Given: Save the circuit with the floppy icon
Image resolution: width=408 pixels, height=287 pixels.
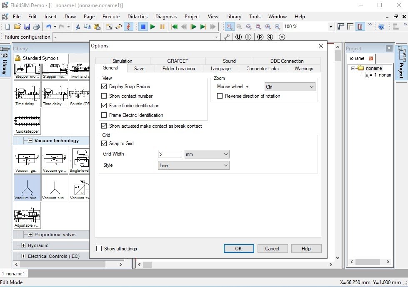Looking at the screenshot, I should [27, 27].
